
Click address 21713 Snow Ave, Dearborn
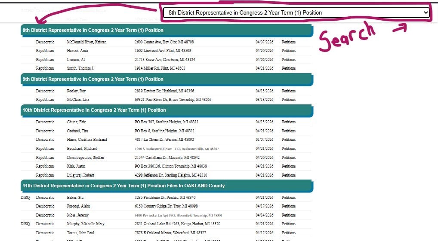point(165,59)
